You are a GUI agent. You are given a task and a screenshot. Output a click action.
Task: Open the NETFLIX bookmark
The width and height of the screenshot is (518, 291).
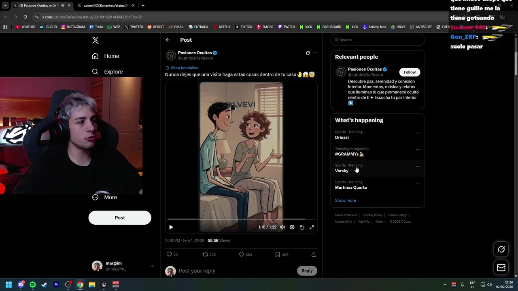[221, 27]
